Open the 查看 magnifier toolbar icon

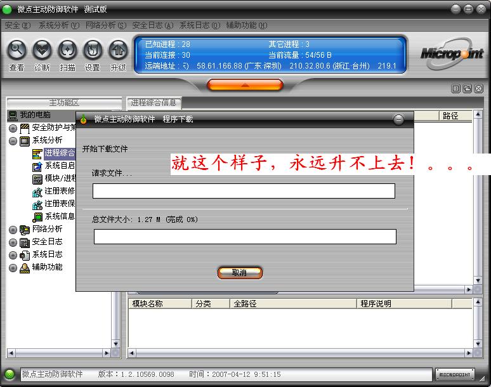click(x=16, y=50)
